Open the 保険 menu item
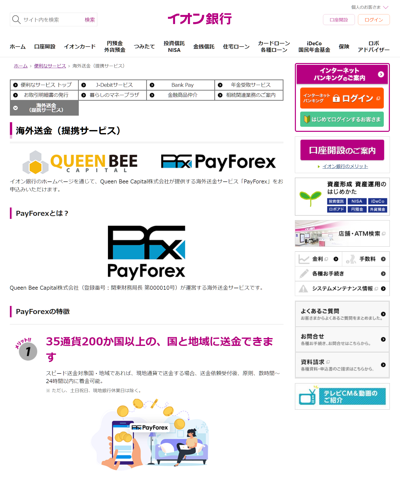This screenshot has width=400, height=479. (x=344, y=47)
